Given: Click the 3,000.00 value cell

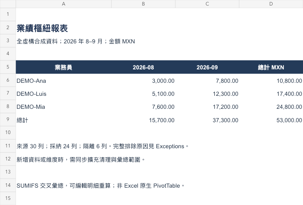Looking at the screenshot, I should 143,81.
